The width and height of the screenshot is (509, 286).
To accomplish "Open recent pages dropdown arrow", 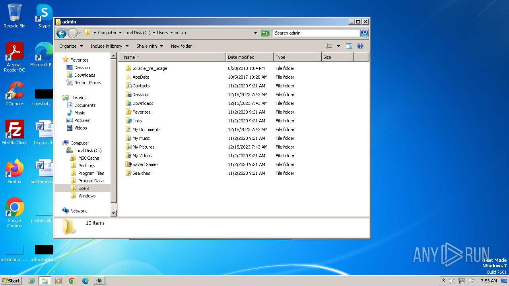I will [x=80, y=33].
